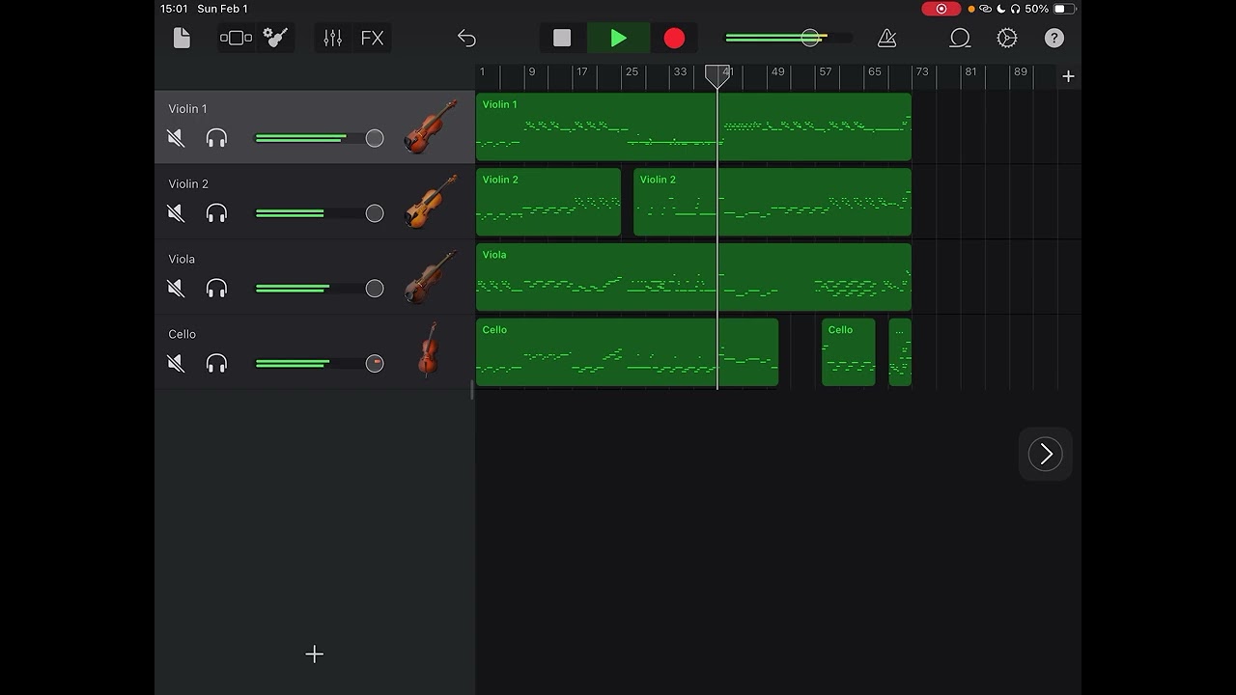Viewport: 1236px width, 695px height.
Task: Start playback with the Play button
Action: [x=618, y=38]
